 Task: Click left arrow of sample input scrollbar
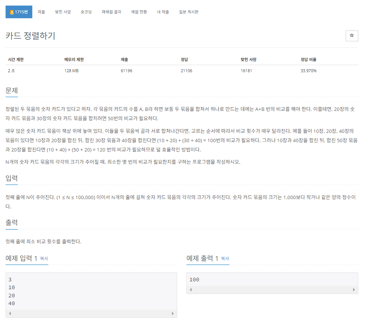pos(10,313)
